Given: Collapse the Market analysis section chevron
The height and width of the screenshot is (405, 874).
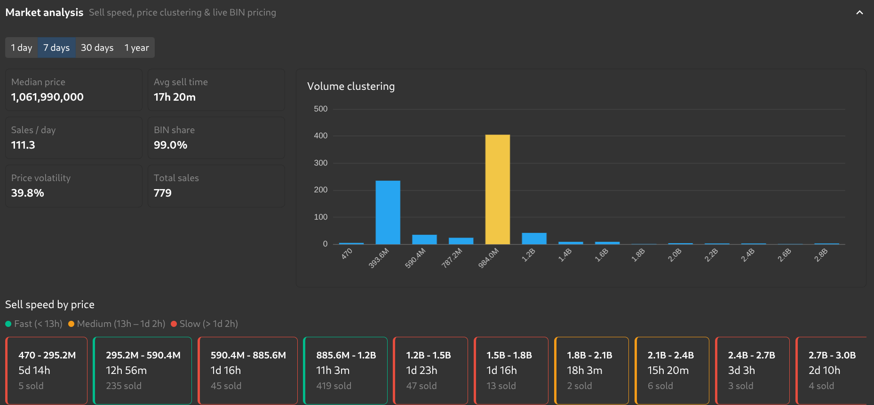Looking at the screenshot, I should point(859,13).
